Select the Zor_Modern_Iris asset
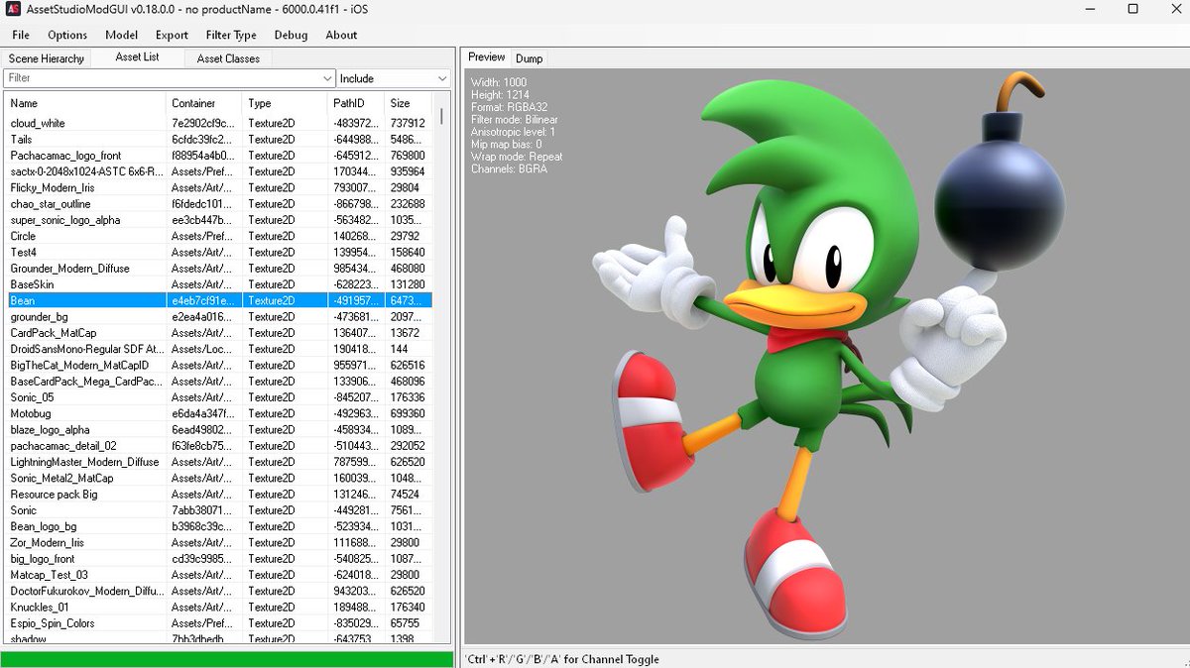Screen dimensions: 1190x668 click(x=218, y=542)
